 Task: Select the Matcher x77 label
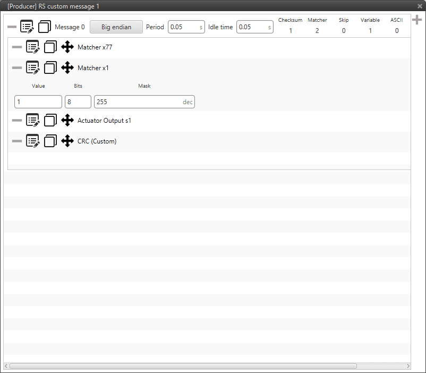tap(95, 47)
